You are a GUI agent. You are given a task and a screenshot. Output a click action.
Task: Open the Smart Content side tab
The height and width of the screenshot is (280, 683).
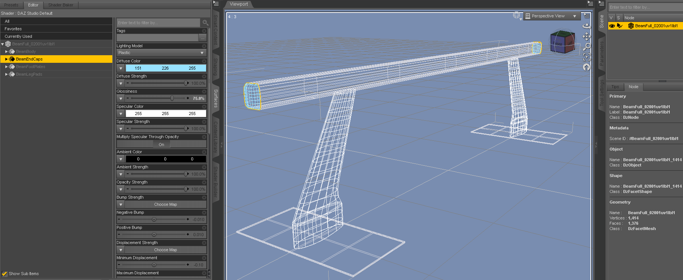(216, 30)
